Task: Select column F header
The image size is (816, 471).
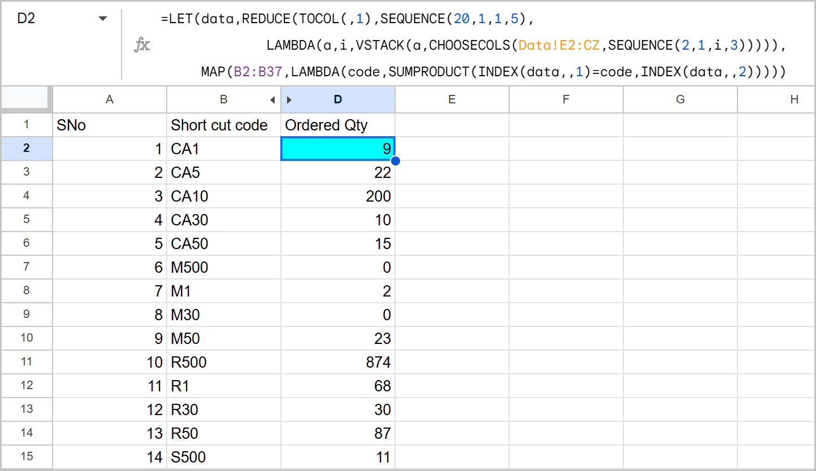Action: coord(566,99)
